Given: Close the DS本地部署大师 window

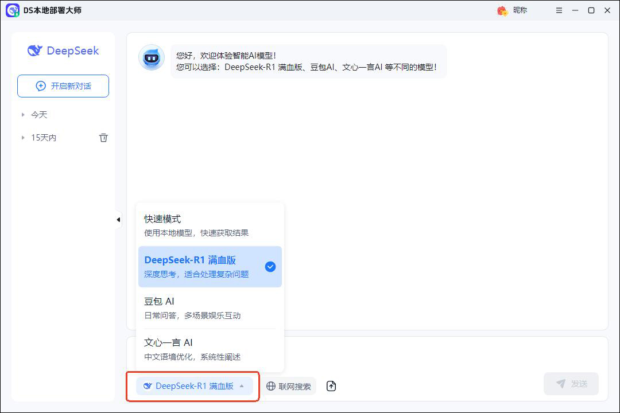Looking at the screenshot, I should (608, 10).
